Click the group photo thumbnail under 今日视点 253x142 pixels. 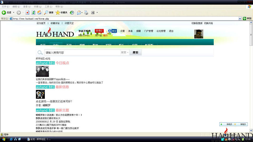(x=42, y=71)
